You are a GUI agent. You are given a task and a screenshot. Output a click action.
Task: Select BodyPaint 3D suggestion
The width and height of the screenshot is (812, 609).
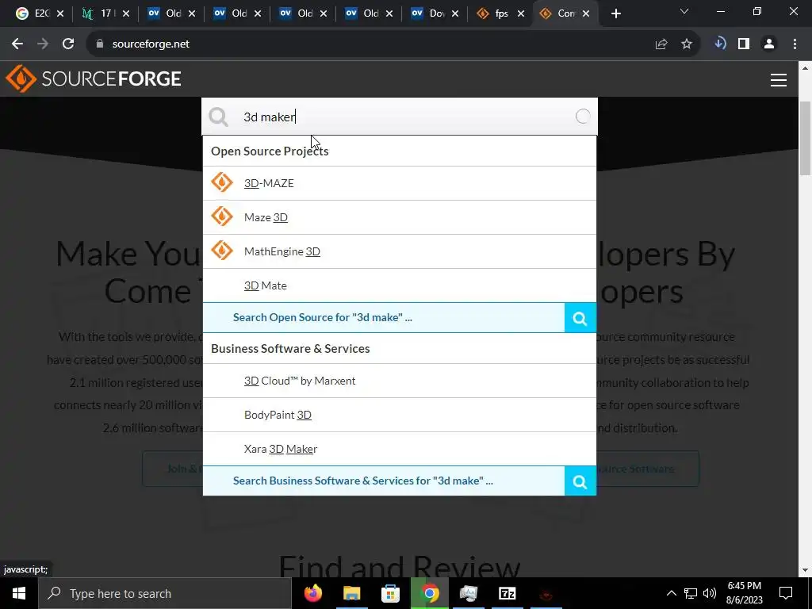(400, 416)
